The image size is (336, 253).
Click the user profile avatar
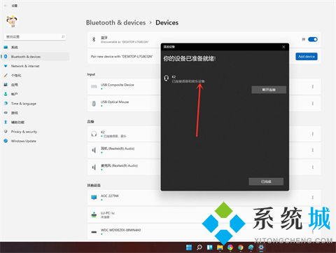pyautogui.click(x=11, y=21)
